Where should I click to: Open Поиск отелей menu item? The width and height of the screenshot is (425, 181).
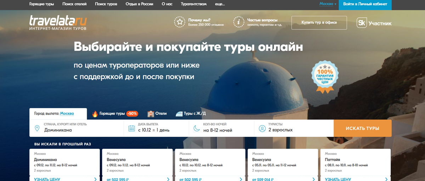(74, 4)
